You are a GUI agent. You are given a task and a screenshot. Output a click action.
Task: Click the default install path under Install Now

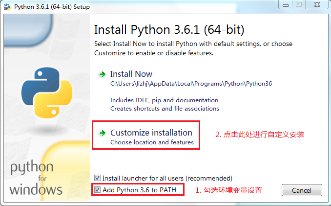point(191,84)
